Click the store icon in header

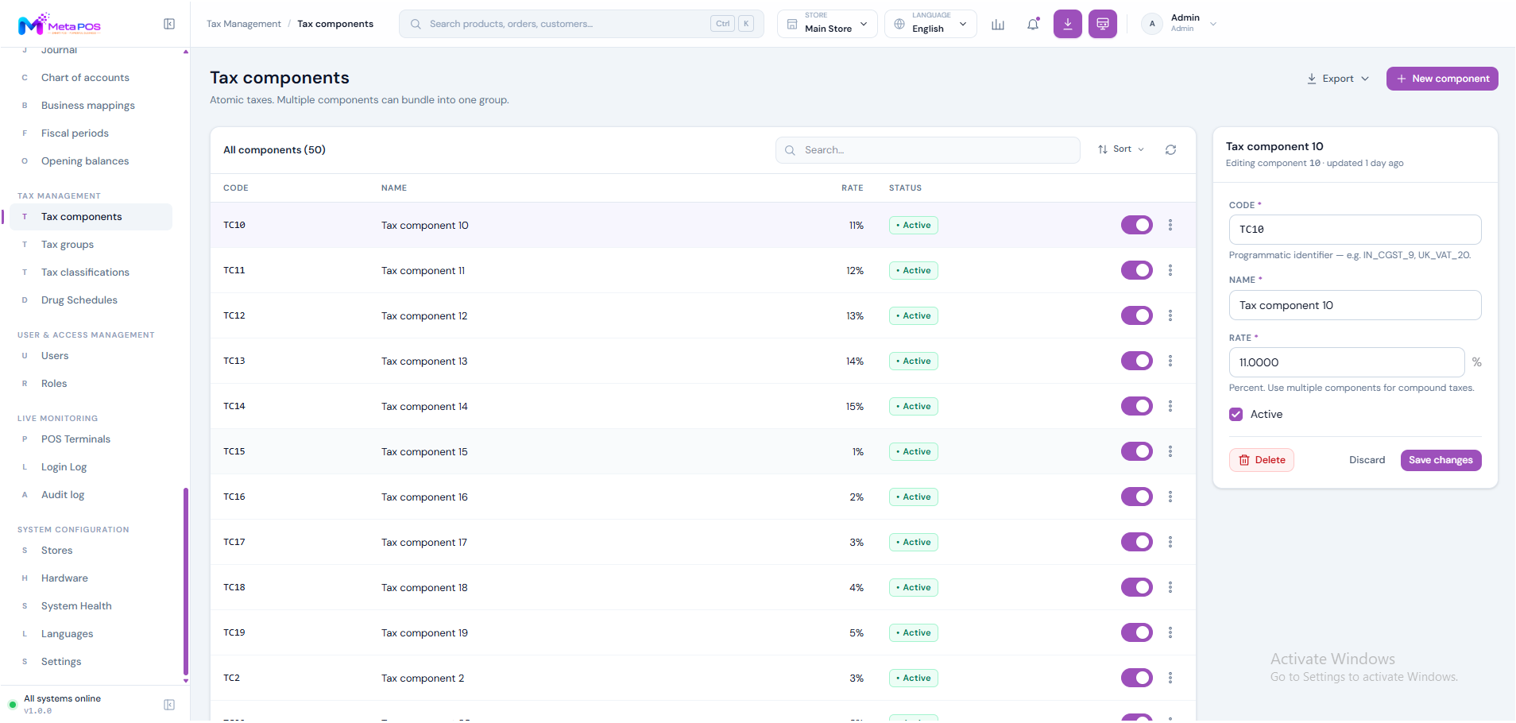(792, 24)
